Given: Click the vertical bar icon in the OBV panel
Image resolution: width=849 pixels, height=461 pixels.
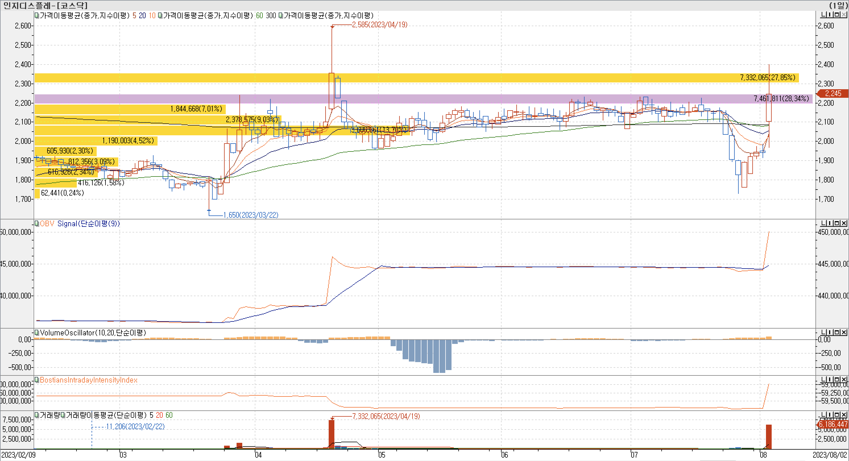Looking at the screenshot, I should tap(831, 223).
